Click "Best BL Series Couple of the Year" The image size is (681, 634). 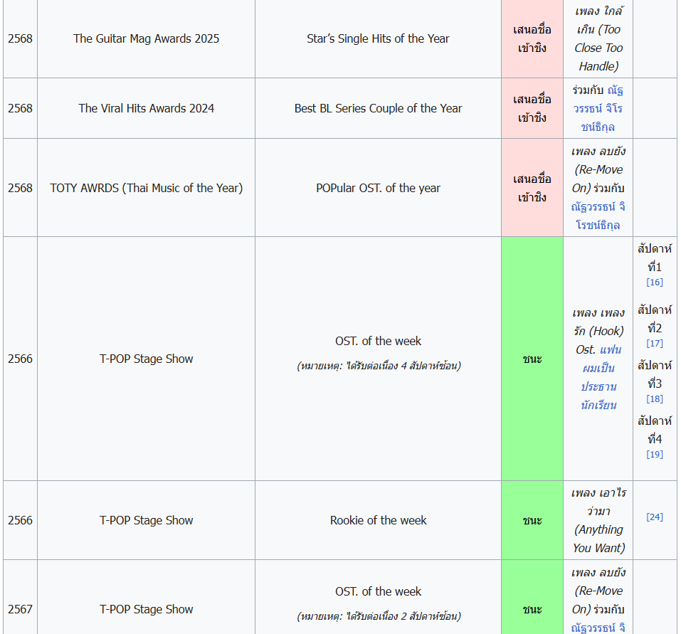378,109
